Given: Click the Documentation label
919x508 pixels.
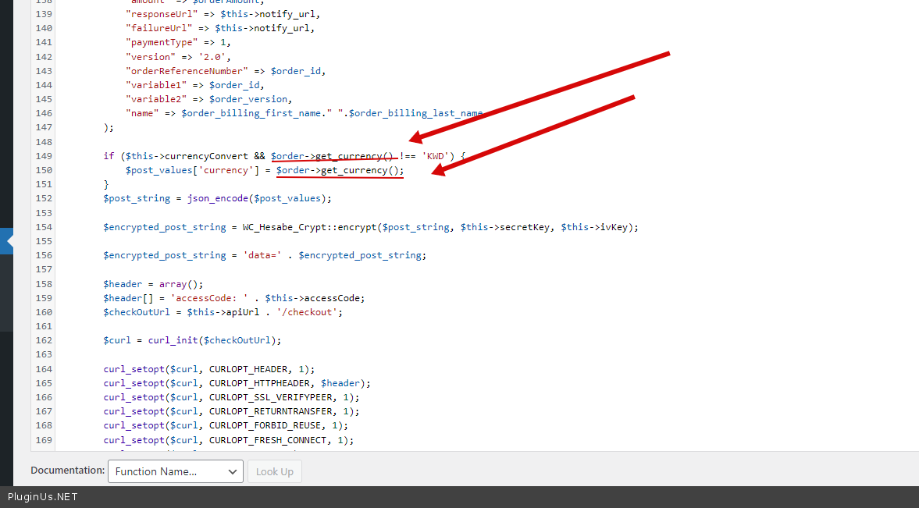Looking at the screenshot, I should pos(67,471).
